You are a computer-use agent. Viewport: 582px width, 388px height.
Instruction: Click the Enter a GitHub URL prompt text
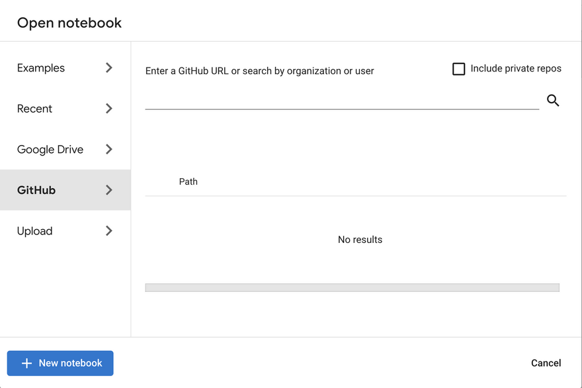pyautogui.click(x=259, y=71)
